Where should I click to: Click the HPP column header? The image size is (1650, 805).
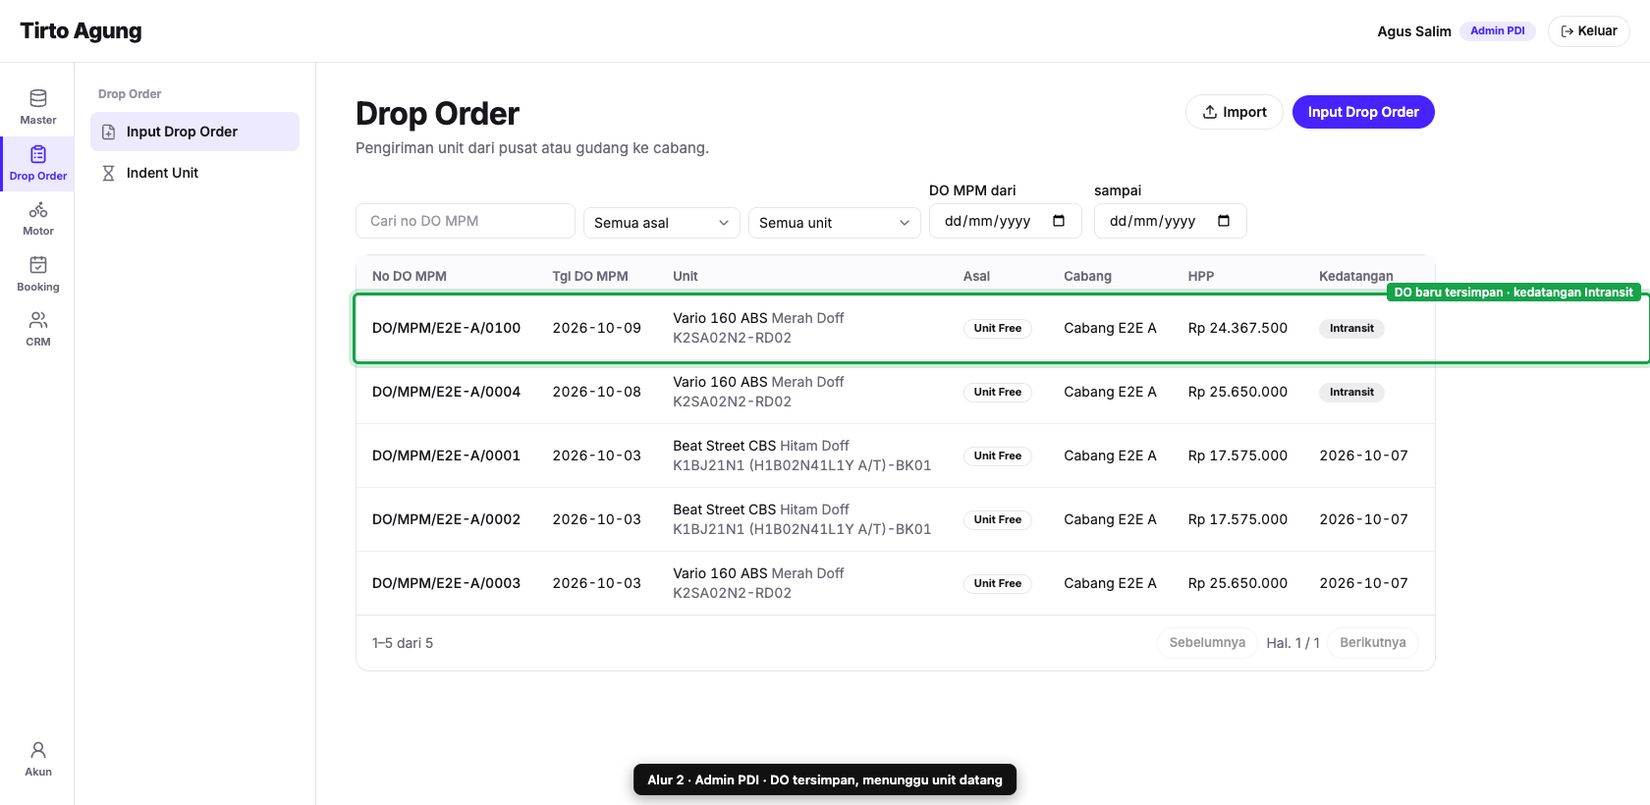click(x=1201, y=277)
